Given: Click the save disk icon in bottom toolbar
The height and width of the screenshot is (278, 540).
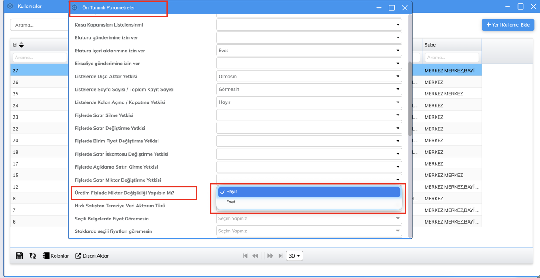Looking at the screenshot, I should pos(20,256).
